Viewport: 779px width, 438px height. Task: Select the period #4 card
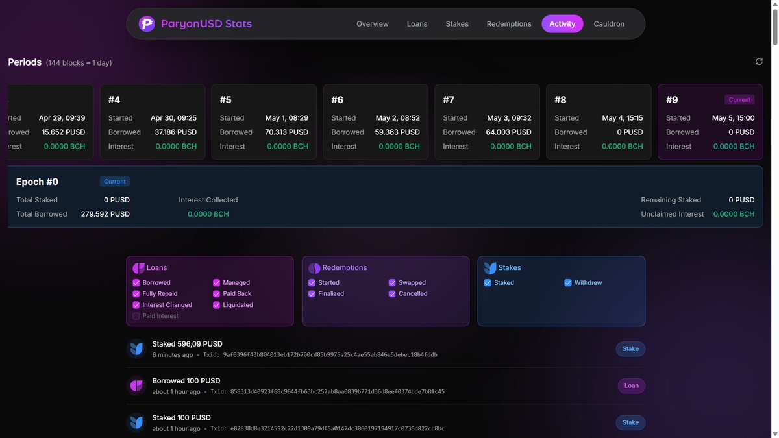[x=153, y=122]
